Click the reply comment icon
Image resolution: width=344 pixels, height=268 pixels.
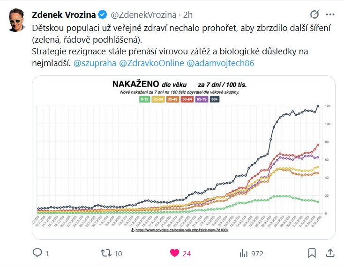(x=37, y=253)
